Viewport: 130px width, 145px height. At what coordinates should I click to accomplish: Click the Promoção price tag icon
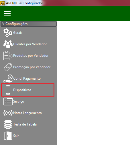tap(8, 67)
